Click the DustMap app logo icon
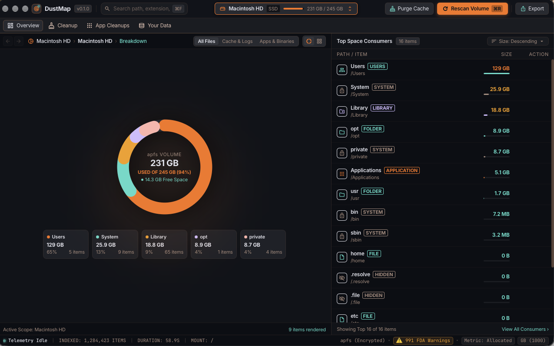 point(36,9)
